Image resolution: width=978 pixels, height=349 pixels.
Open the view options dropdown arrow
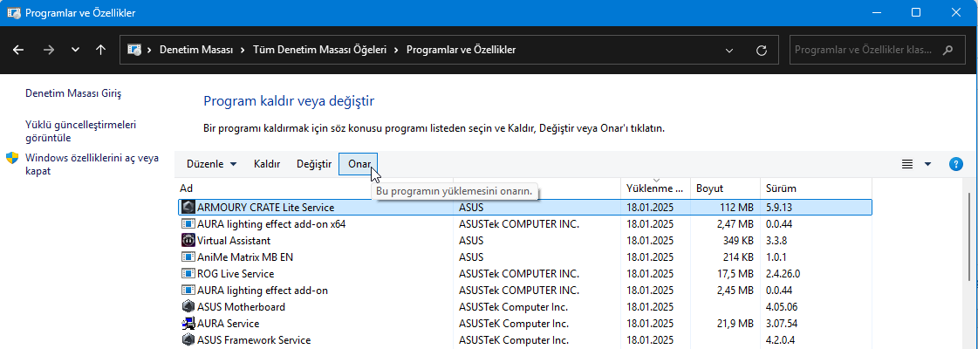click(927, 164)
